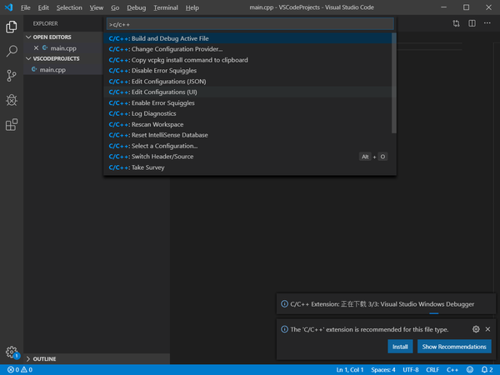This screenshot has height=375, width=500.
Task: Change indentation via Spaces: 4
Action: [x=383, y=370]
